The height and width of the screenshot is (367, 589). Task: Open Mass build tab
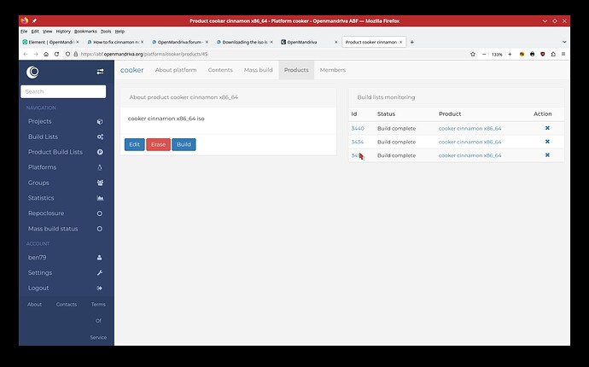(x=258, y=70)
